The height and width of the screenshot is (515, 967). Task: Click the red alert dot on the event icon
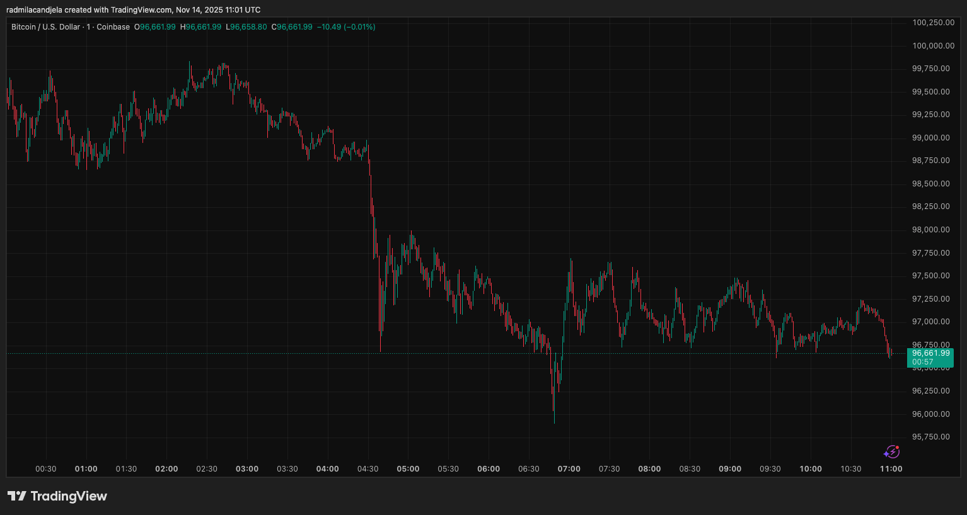896,447
